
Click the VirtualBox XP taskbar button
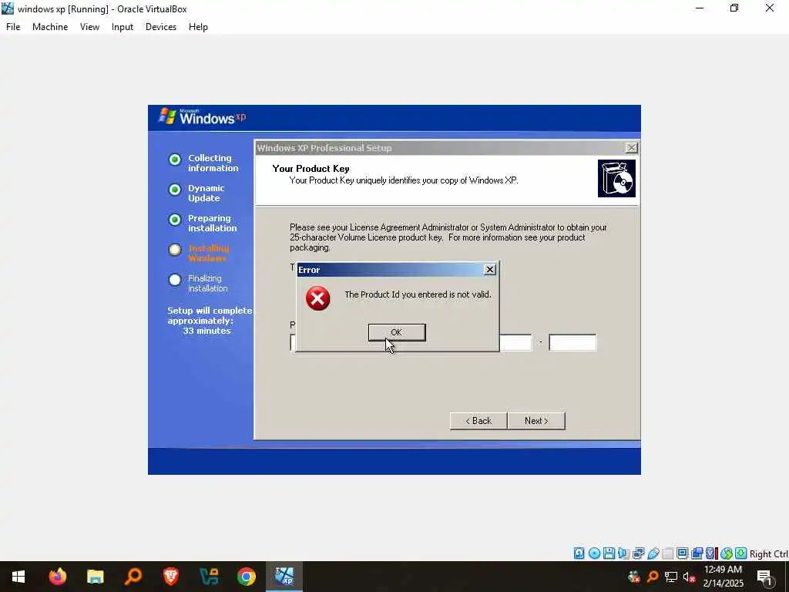[284, 577]
